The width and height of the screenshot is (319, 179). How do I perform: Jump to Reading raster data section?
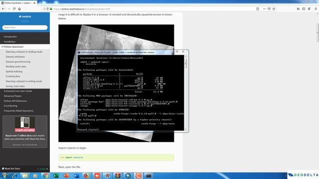tap(16, 66)
